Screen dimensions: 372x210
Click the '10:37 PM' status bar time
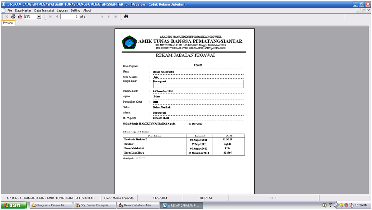206,198
